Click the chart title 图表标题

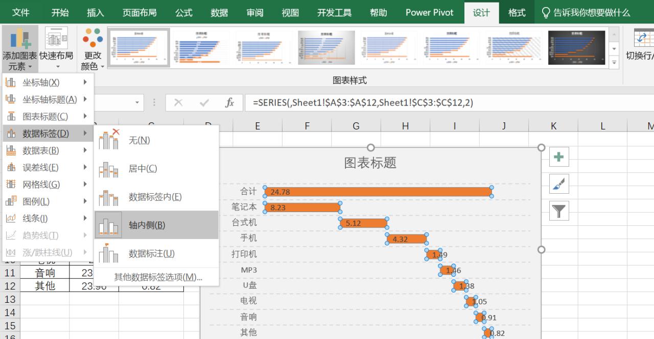370,163
